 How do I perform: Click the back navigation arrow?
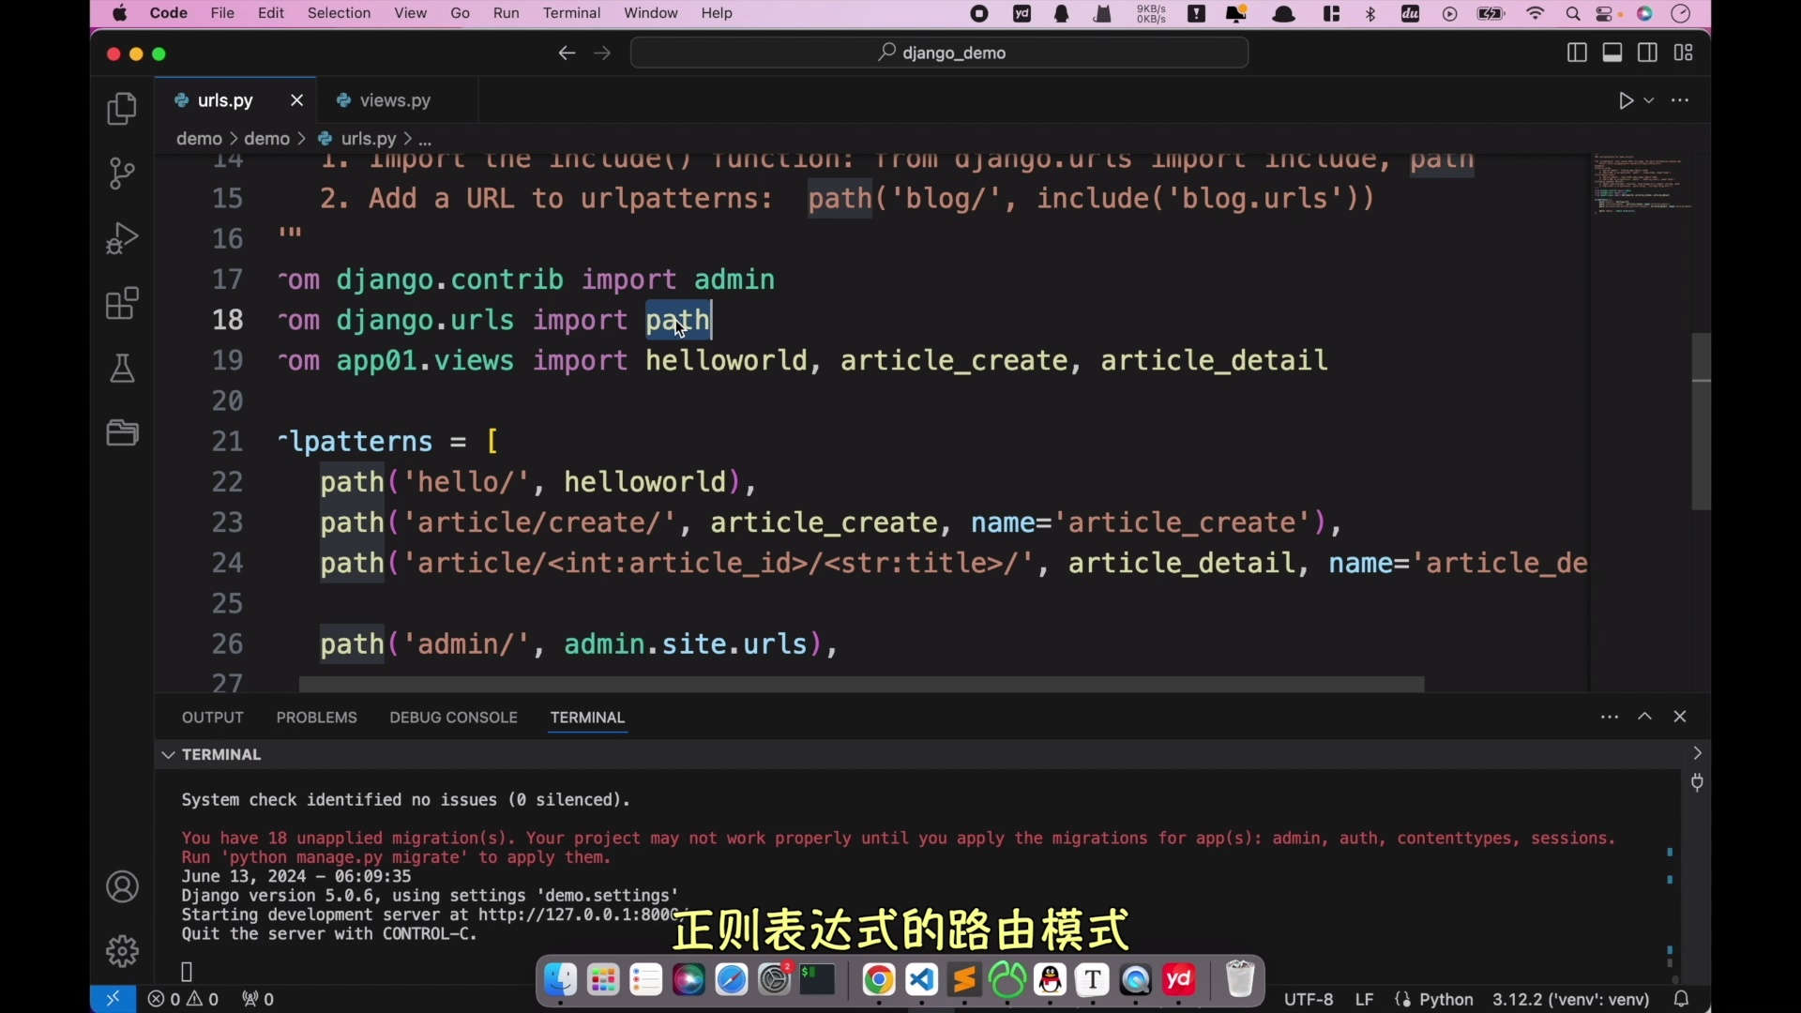click(x=567, y=53)
